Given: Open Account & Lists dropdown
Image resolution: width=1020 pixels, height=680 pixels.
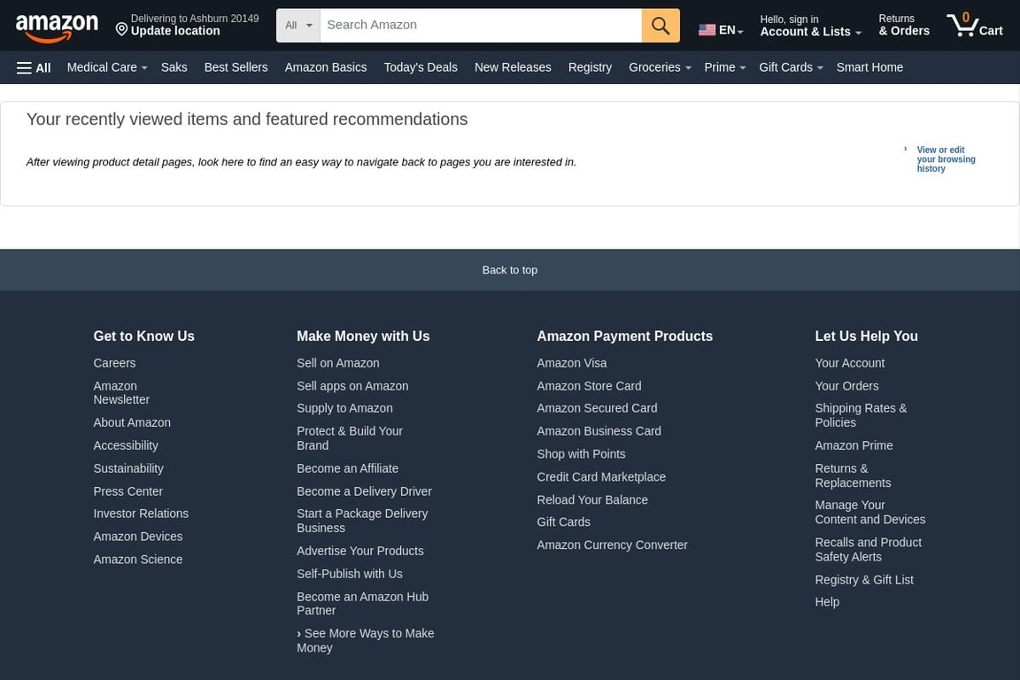Looking at the screenshot, I should 810,26.
